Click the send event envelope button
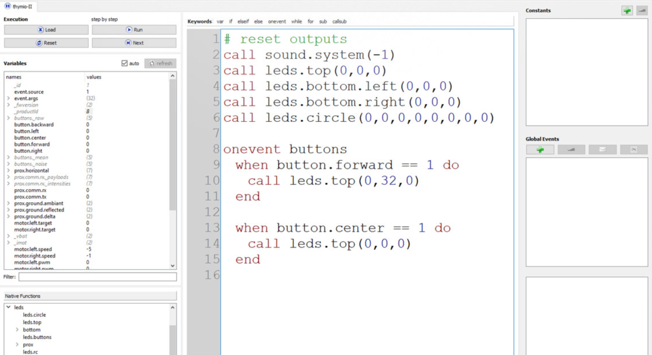652x355 pixels. coord(602,150)
